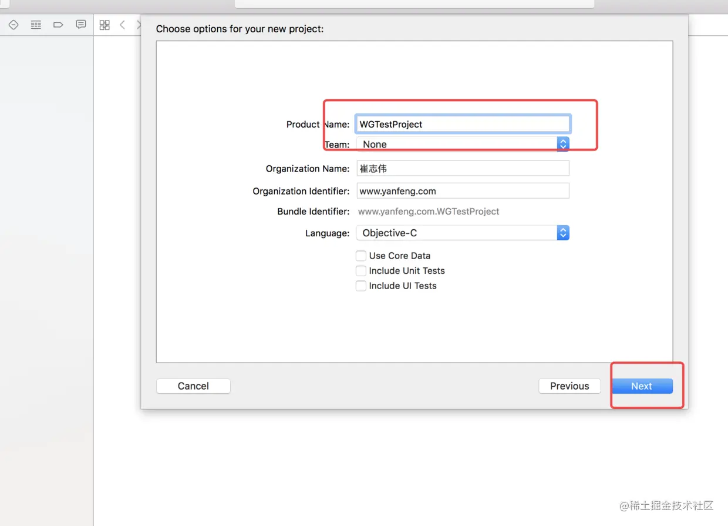The width and height of the screenshot is (728, 526).
Task: Check Include UI Tests
Action: pos(361,286)
